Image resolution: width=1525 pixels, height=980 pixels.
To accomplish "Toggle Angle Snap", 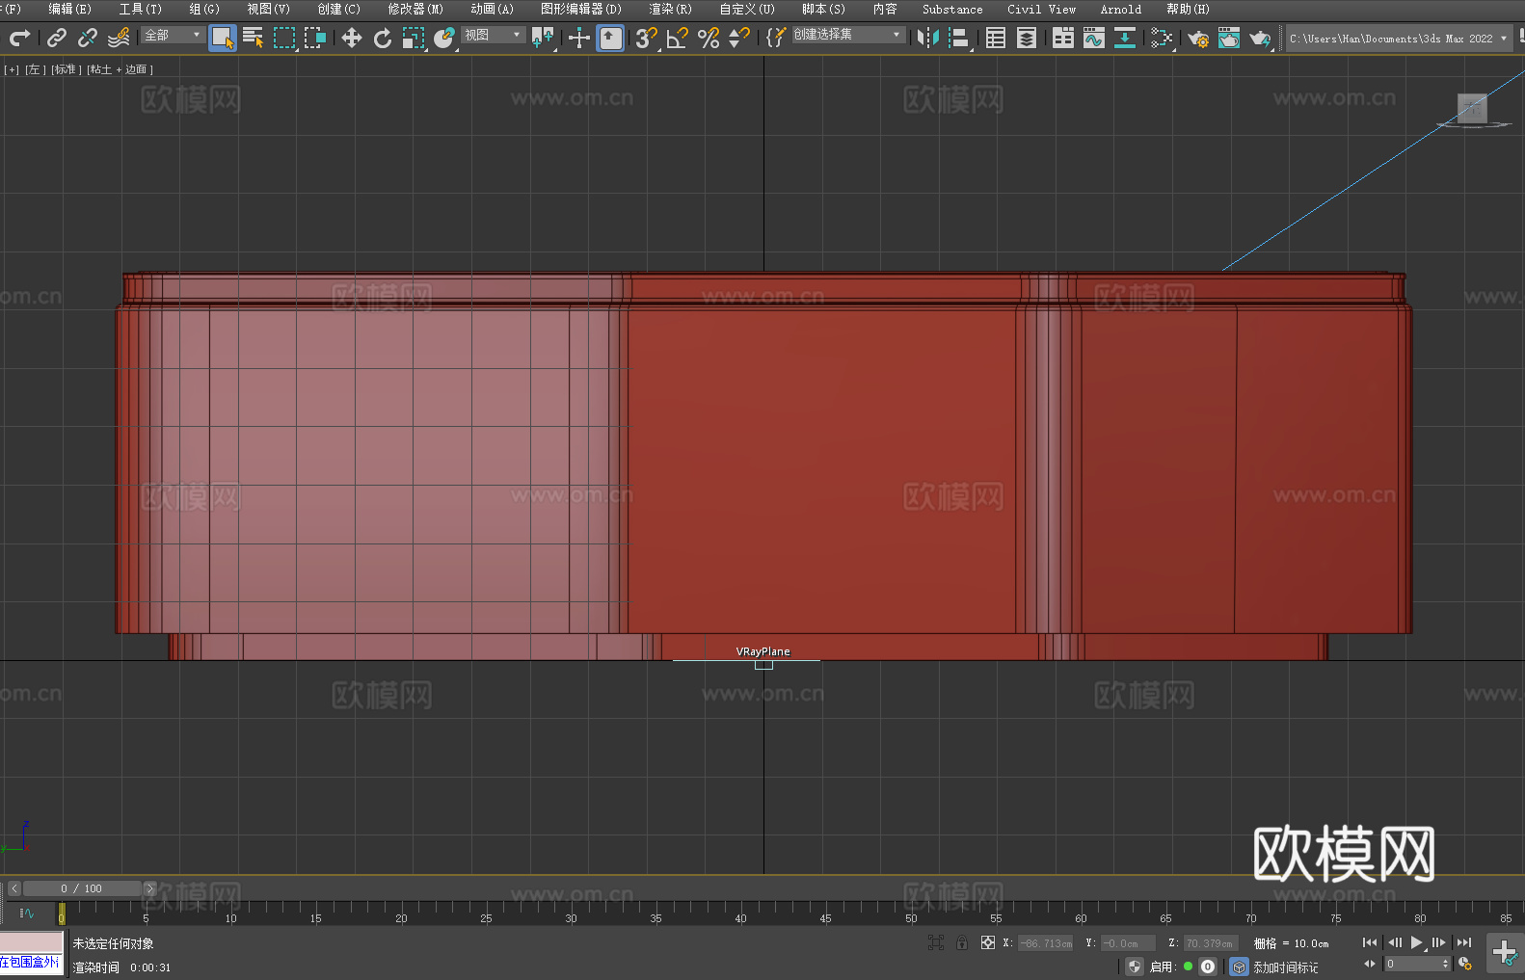I will [678, 38].
